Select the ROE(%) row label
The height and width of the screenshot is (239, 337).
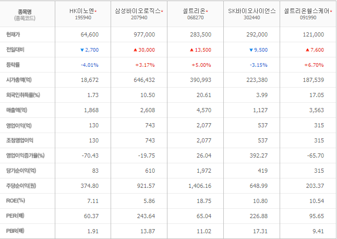coord(16,201)
